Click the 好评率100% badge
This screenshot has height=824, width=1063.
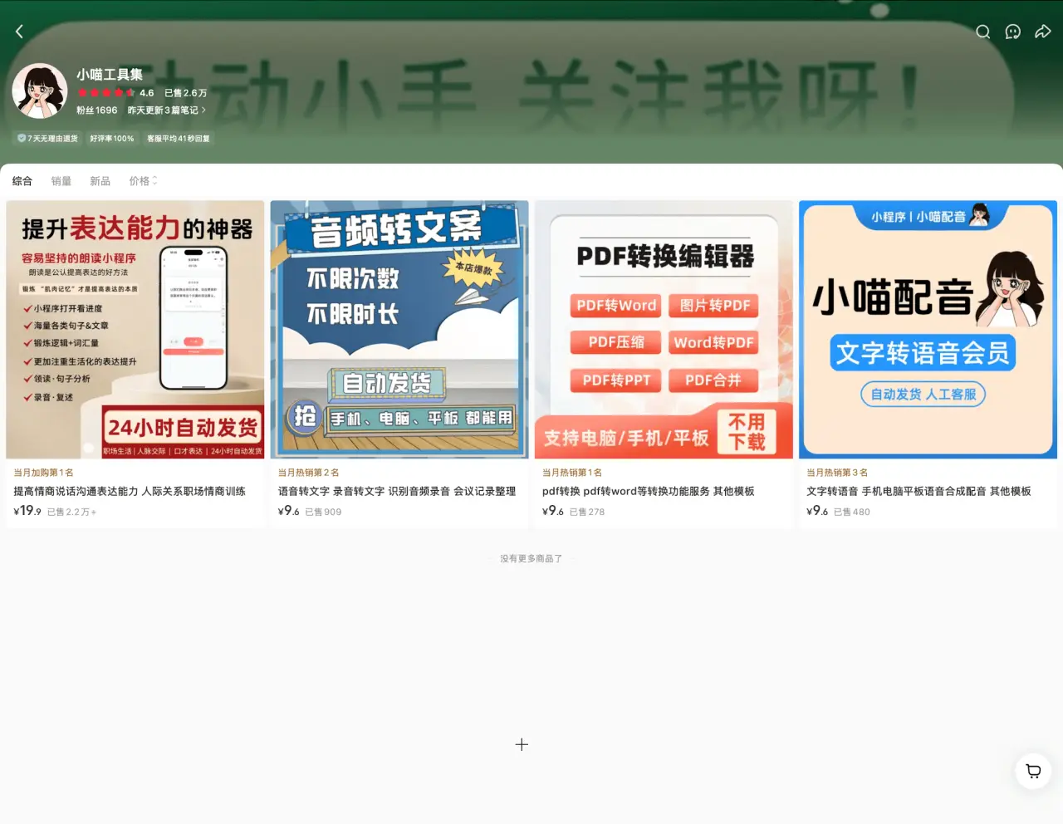click(x=112, y=139)
